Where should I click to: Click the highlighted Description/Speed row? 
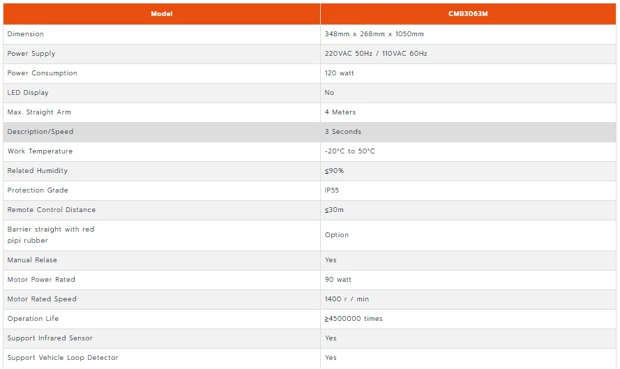(x=310, y=132)
